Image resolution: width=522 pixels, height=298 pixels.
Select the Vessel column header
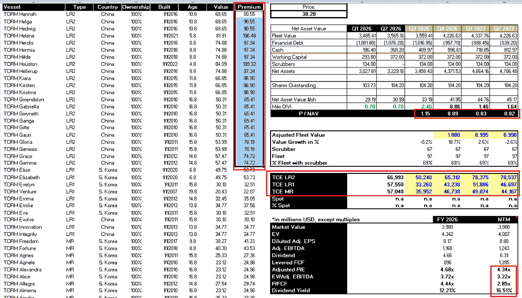tap(34, 7)
